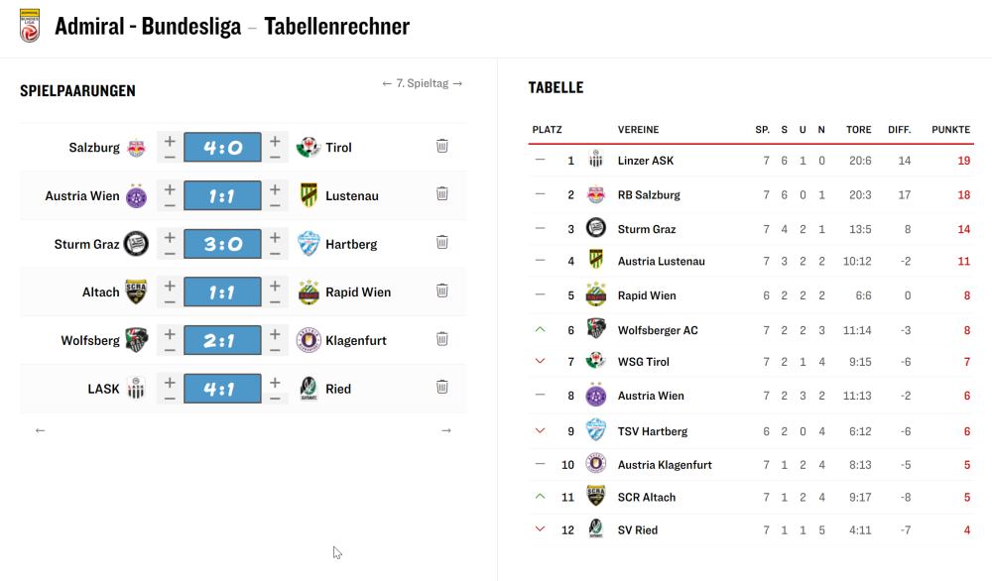
Task: Reduce Rapid Wien's goals with minus
Action: 275,301
